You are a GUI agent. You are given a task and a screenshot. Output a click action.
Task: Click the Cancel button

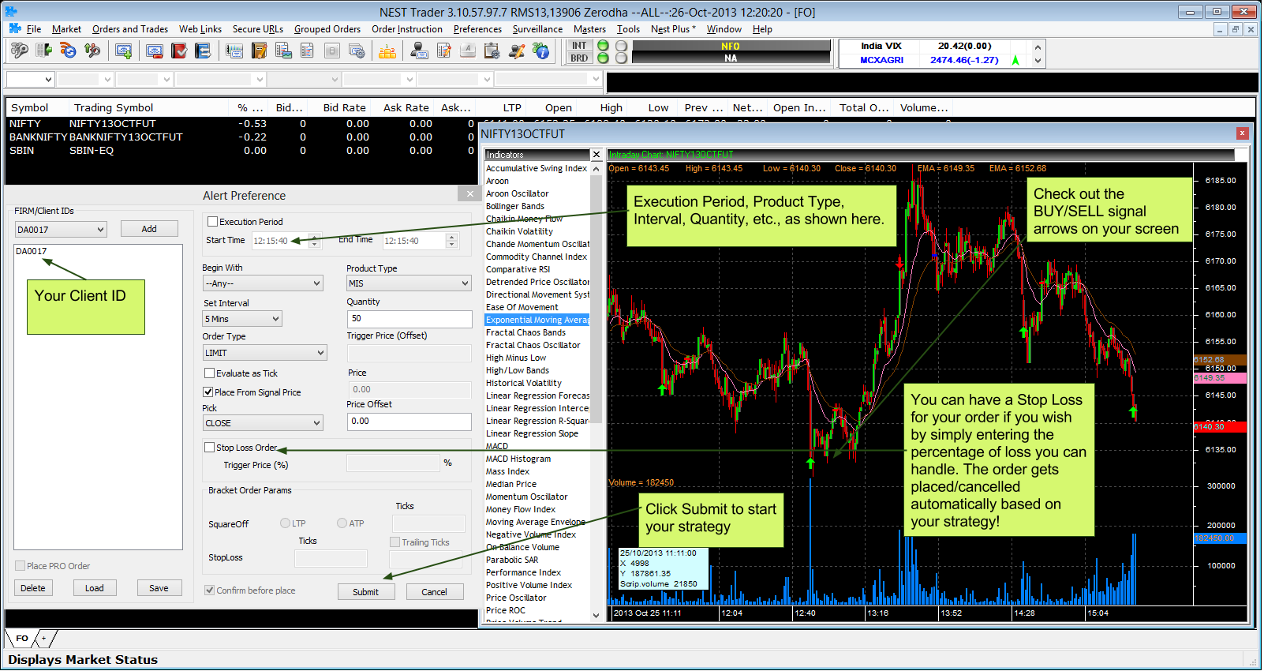434,592
